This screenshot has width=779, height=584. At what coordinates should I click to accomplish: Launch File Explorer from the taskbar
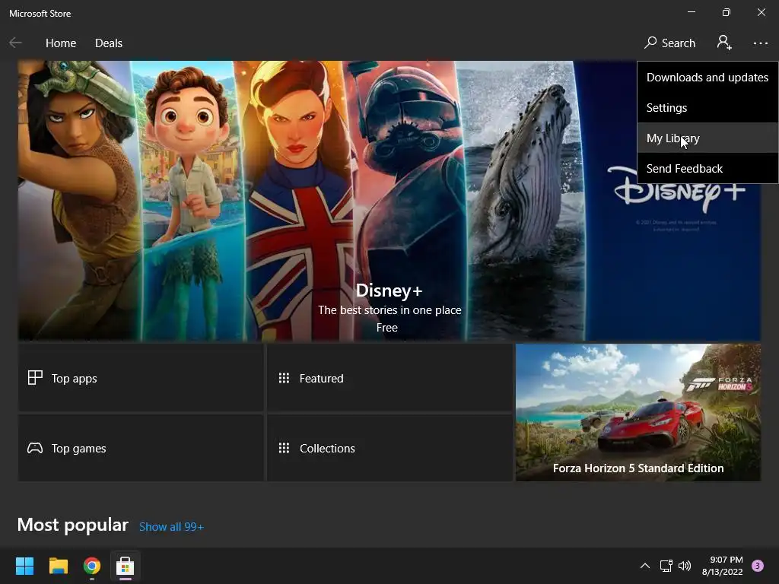coord(58,566)
